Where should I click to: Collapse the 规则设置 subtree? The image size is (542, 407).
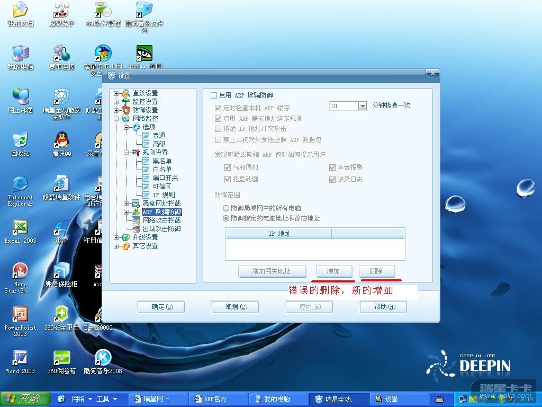coord(127,153)
